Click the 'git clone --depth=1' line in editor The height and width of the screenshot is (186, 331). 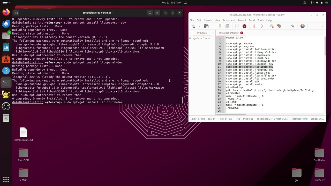coord(271,90)
